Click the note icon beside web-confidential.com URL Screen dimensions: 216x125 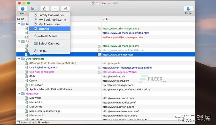[99, 50]
